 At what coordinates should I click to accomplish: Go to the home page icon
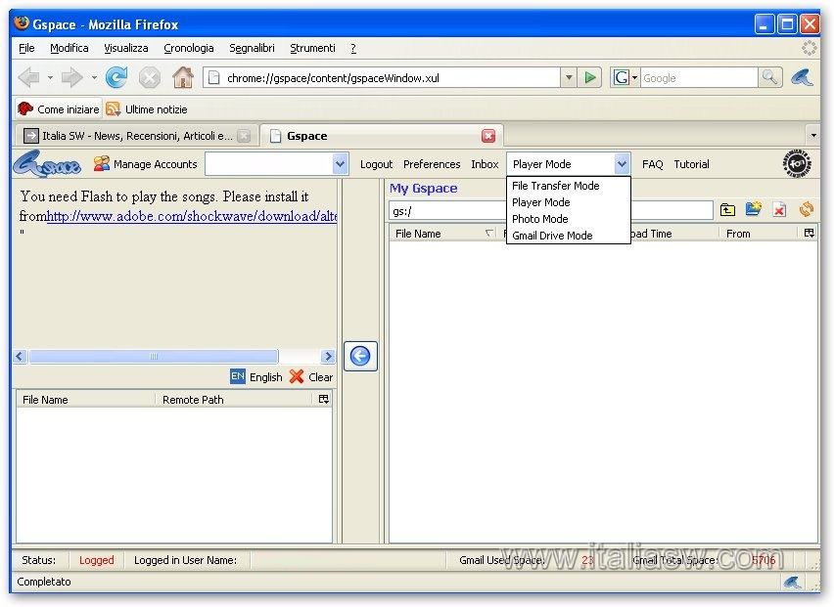pyautogui.click(x=183, y=77)
